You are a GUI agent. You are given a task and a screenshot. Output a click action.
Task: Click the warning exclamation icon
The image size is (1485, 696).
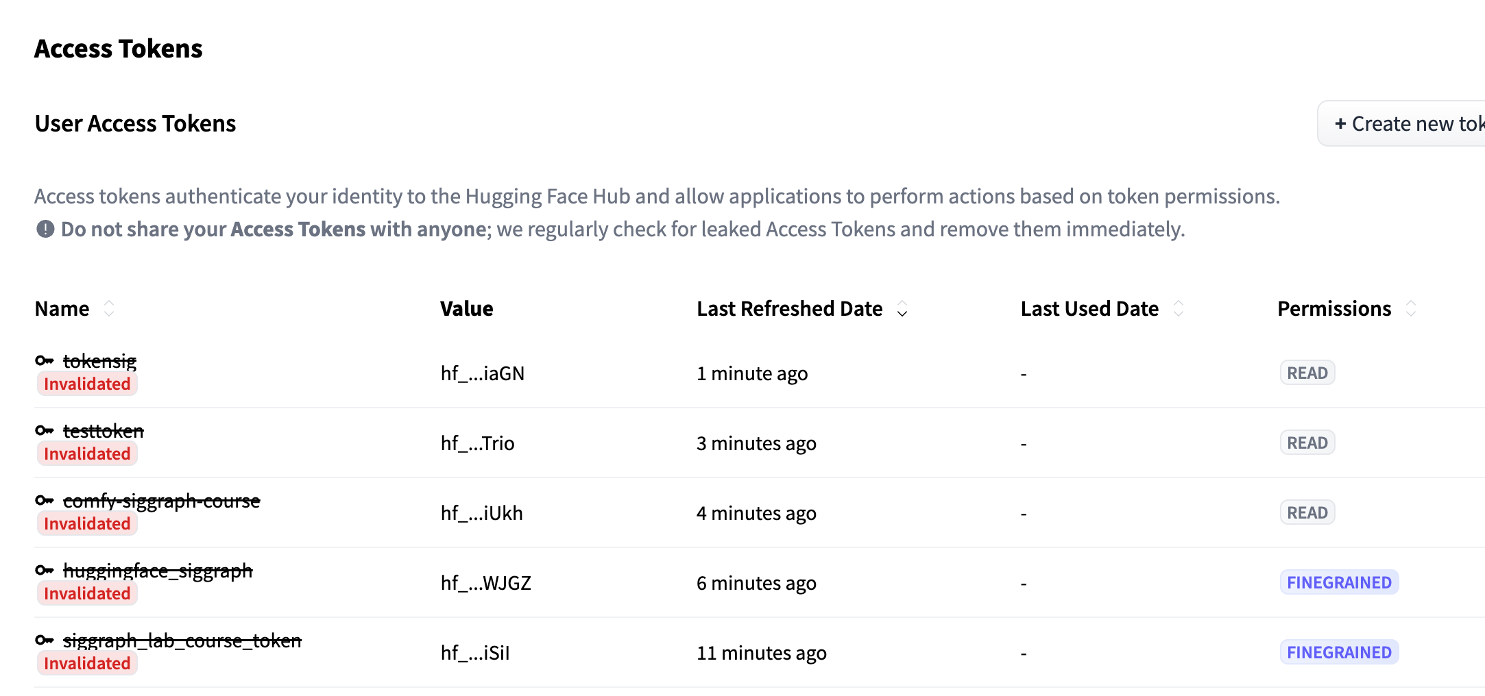45,229
